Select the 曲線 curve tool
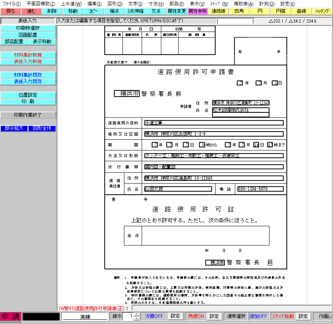The width and height of the screenshot is (333, 324). 302,11
